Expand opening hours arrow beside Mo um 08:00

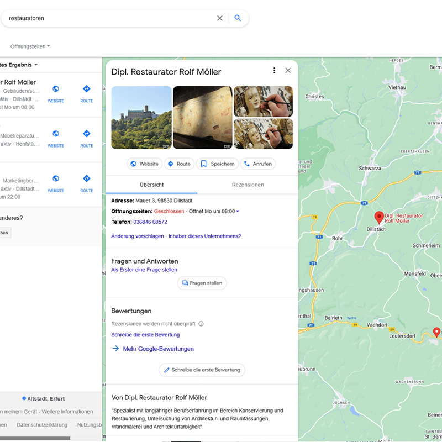tap(238, 211)
